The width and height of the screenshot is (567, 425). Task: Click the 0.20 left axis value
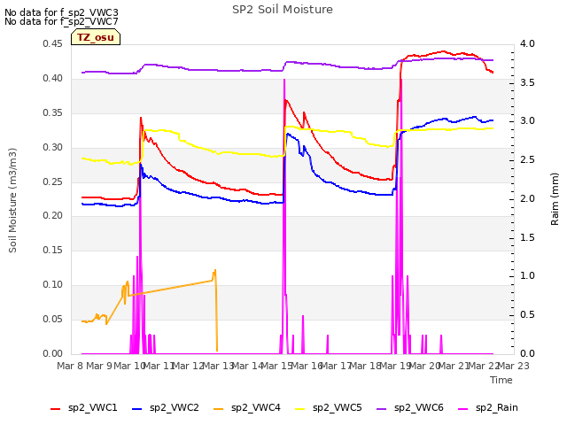[53, 215]
